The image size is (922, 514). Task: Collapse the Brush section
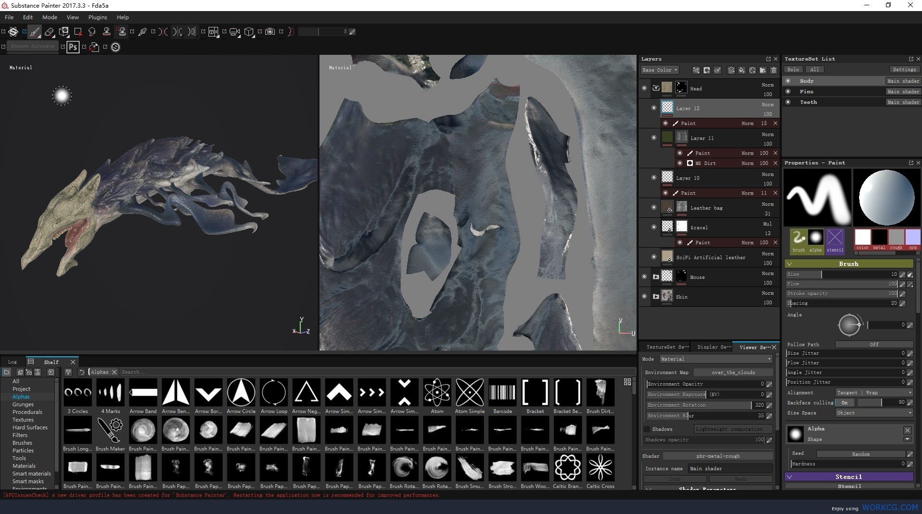pyautogui.click(x=789, y=264)
